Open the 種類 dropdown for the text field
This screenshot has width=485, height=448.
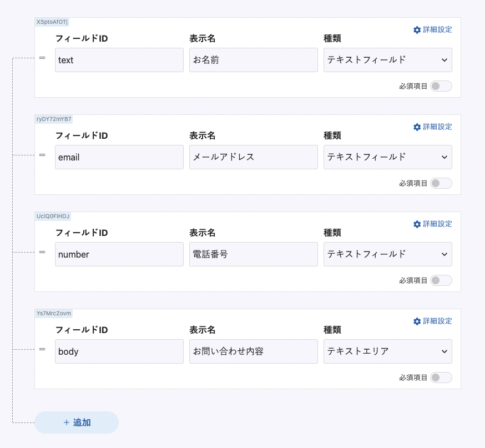pyautogui.click(x=387, y=60)
